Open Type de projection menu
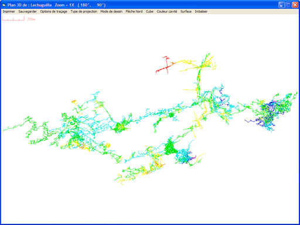 pos(84,12)
